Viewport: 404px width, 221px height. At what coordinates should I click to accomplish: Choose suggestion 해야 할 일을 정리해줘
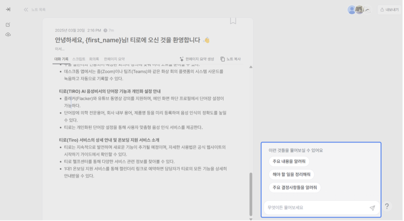(x=291, y=174)
